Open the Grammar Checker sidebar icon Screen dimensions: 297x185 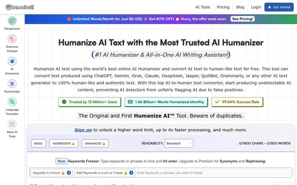coord(12,39)
